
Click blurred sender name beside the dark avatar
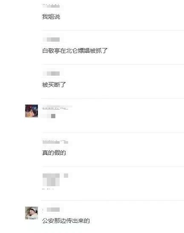(55, 108)
